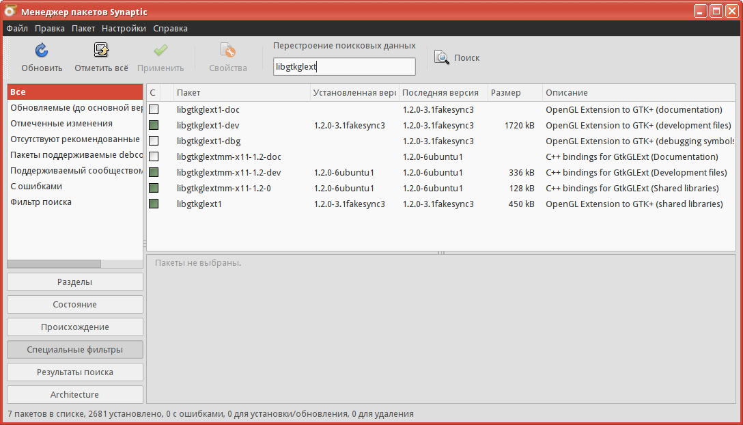
Task: Open the Правка menu
Action: pos(50,29)
